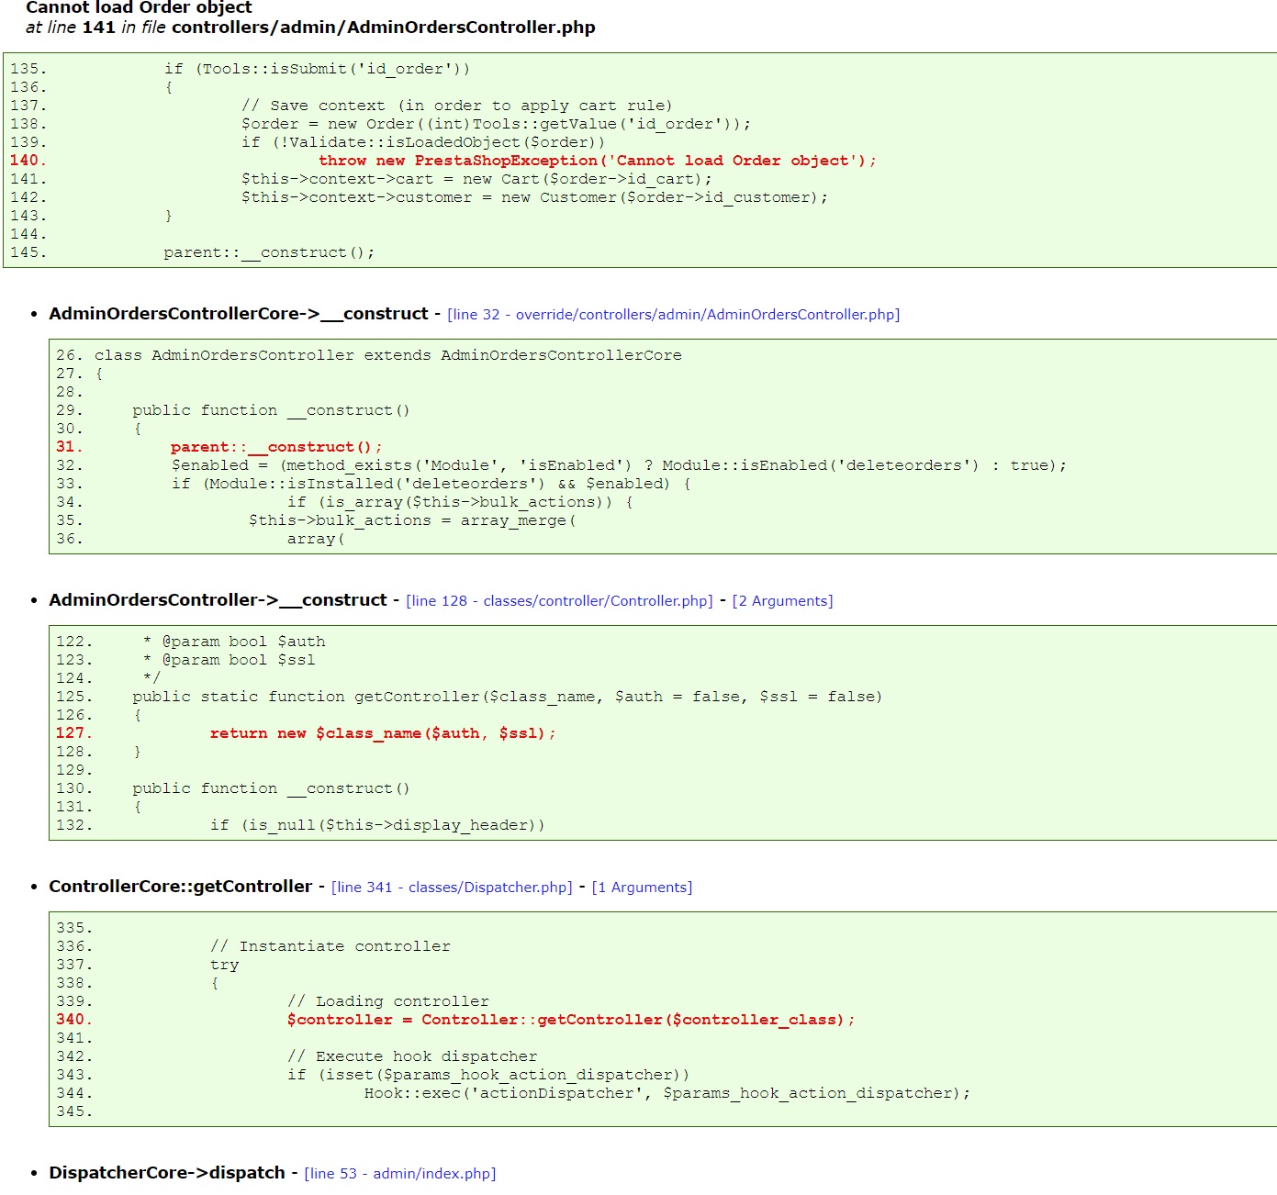This screenshot has width=1277, height=1195.
Task: Click the 'Cannot load Order object' error title
Action: [139, 8]
